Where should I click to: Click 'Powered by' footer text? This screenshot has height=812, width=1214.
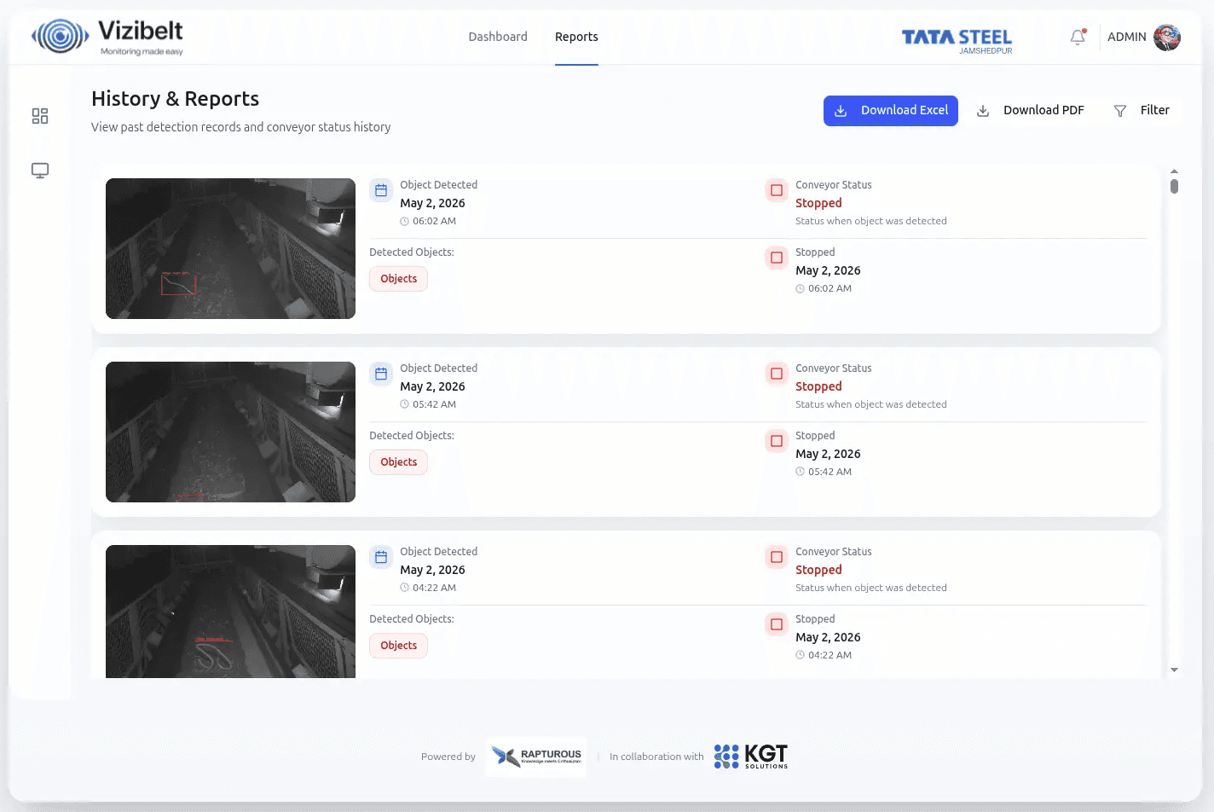click(x=448, y=757)
